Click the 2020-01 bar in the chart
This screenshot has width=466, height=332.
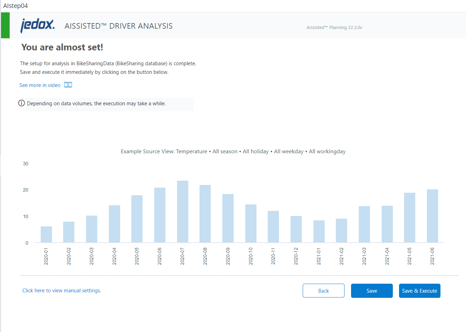46,234
